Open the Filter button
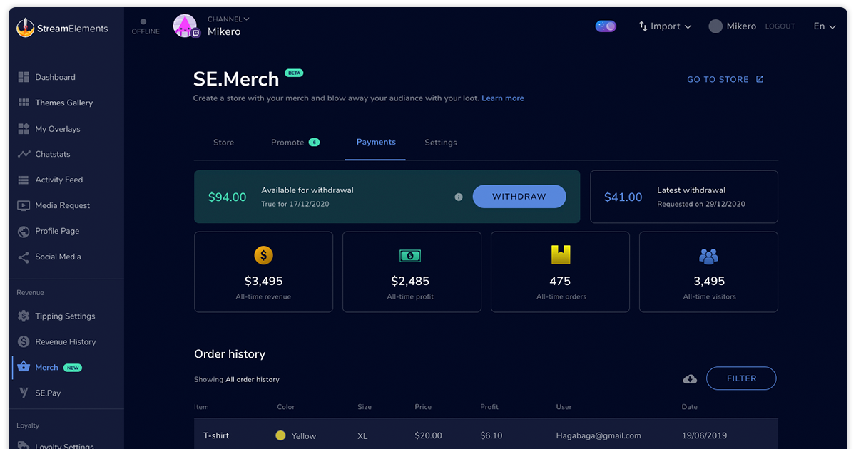This screenshot has height=449, width=856. coord(741,378)
